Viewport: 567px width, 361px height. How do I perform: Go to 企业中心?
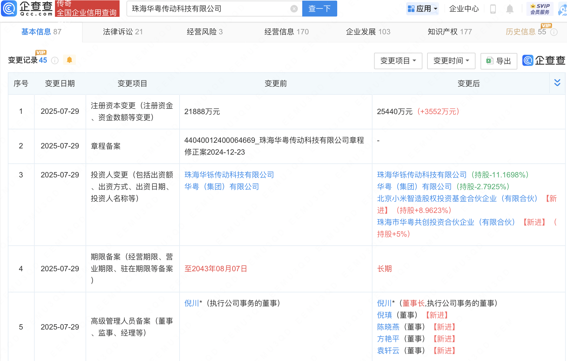464,9
